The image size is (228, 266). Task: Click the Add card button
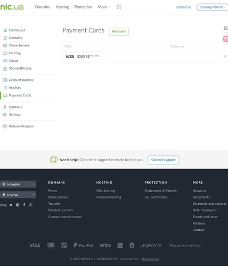119,31
